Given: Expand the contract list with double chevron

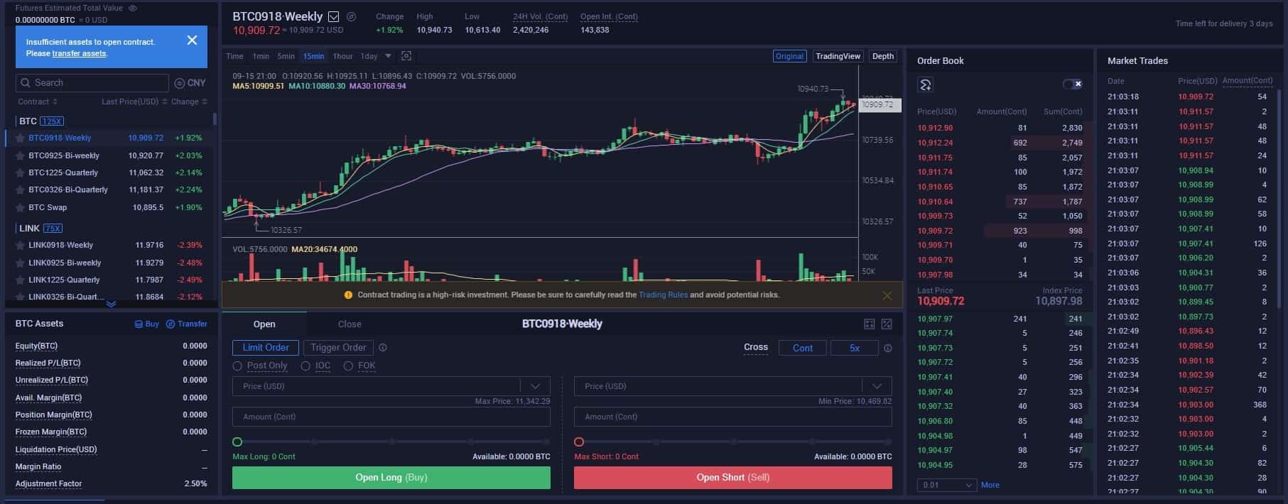Looking at the screenshot, I should pyautogui.click(x=111, y=304).
